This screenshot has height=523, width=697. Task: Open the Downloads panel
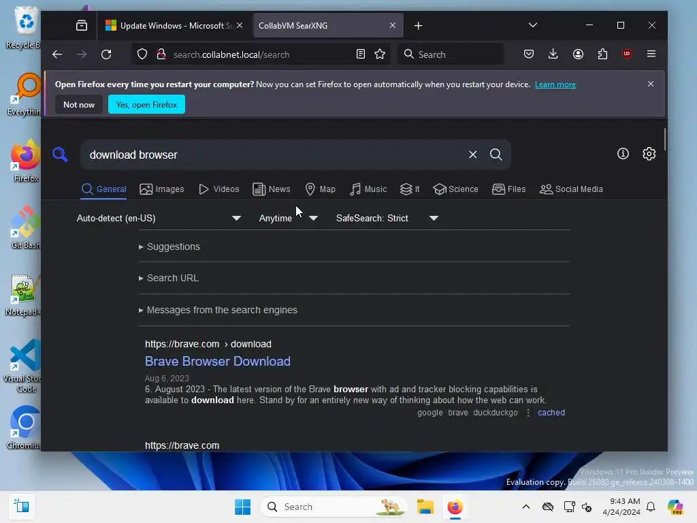pyautogui.click(x=553, y=54)
